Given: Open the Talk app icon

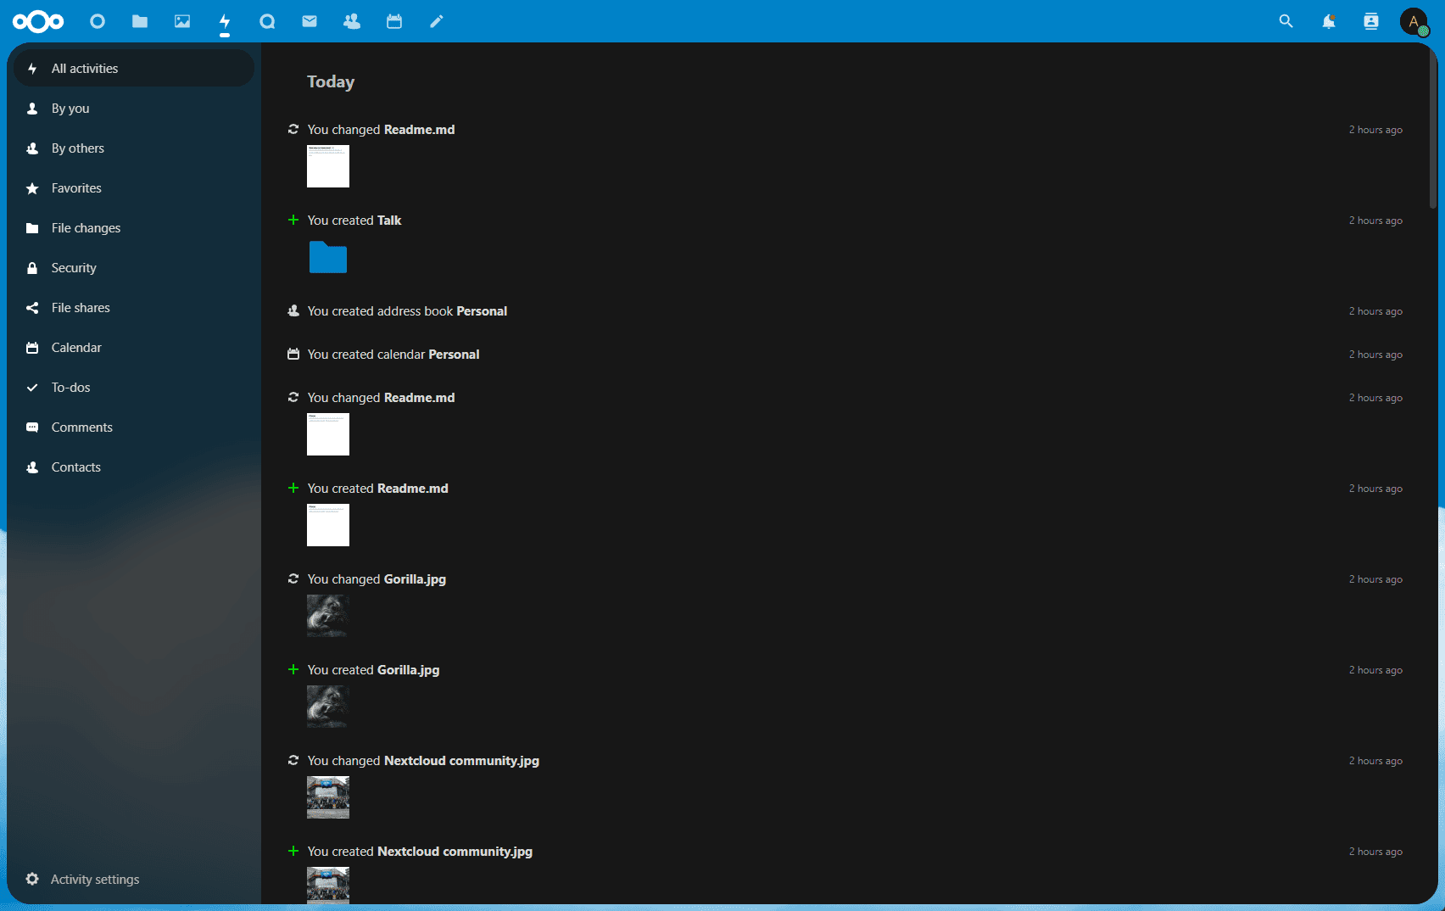Looking at the screenshot, I should click(267, 21).
